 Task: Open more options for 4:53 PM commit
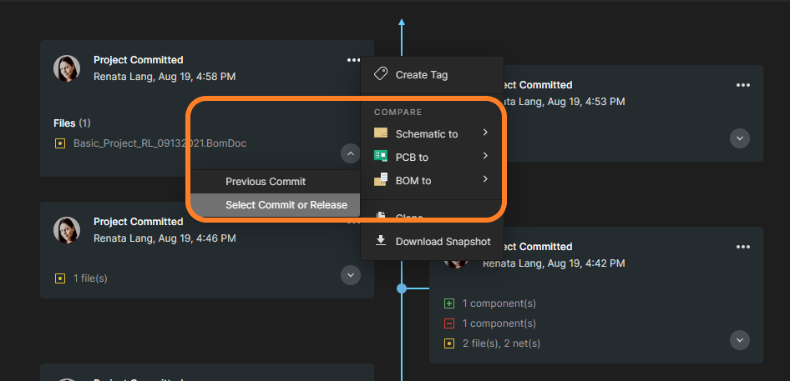click(743, 85)
